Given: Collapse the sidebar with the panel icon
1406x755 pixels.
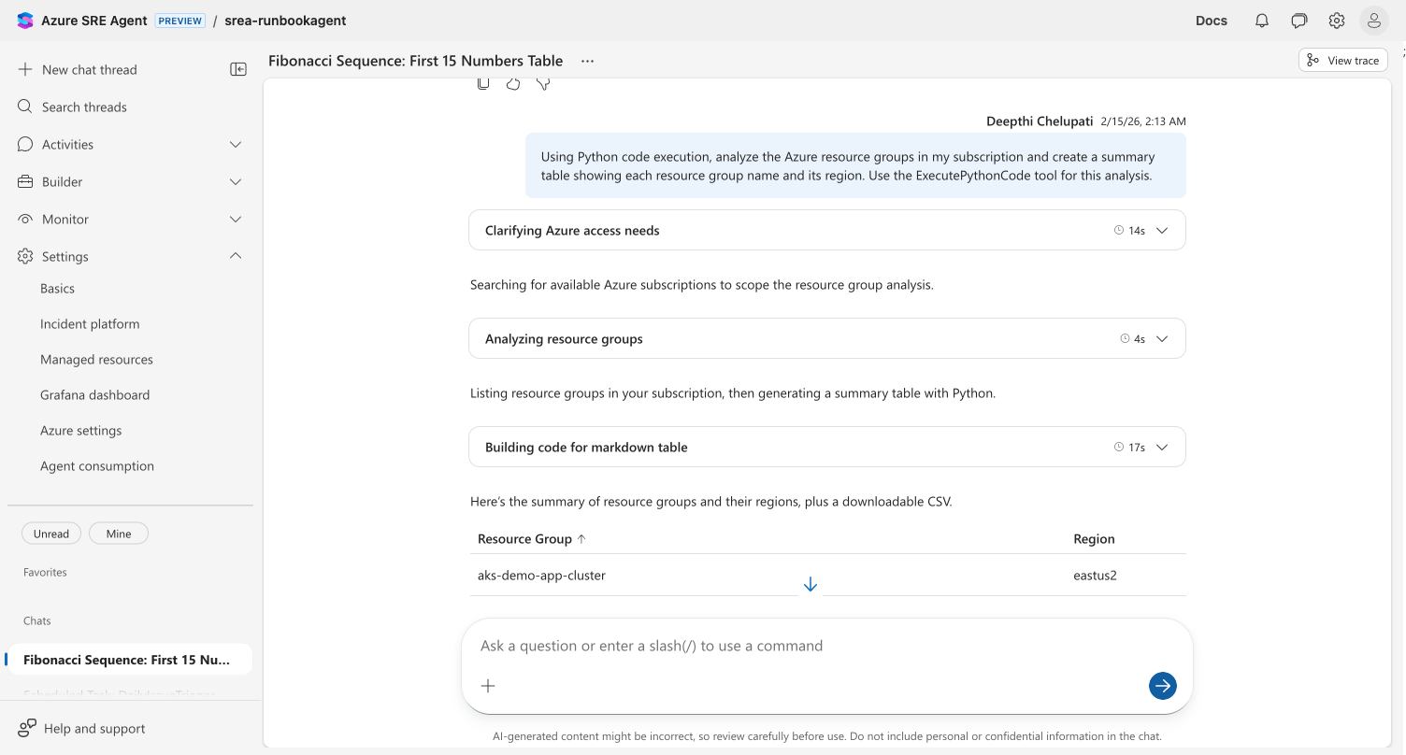Looking at the screenshot, I should pos(238,69).
